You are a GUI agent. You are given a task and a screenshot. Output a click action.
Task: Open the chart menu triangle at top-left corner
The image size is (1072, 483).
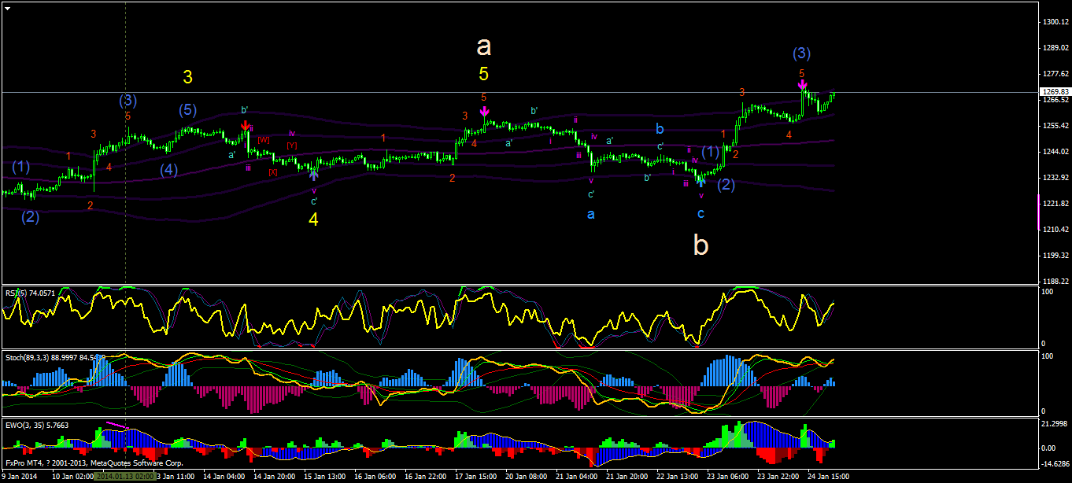[x=8, y=7]
